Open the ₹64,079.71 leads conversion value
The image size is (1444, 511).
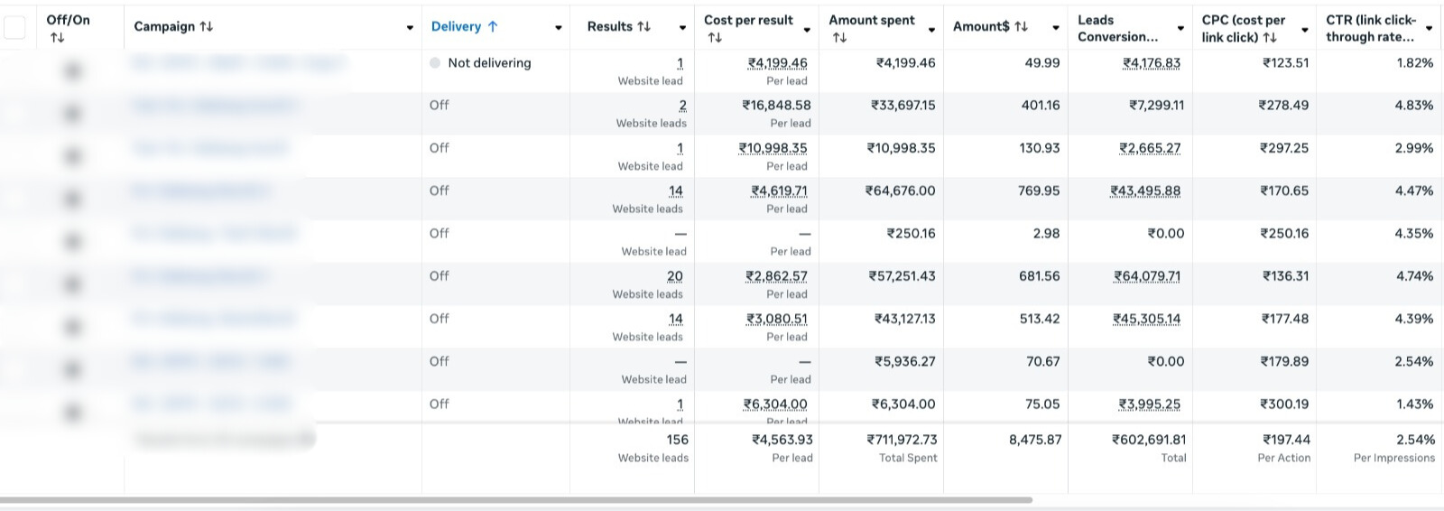point(1146,276)
